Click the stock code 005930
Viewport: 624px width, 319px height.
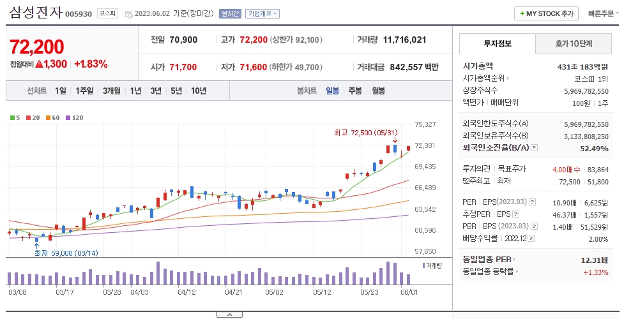(79, 14)
